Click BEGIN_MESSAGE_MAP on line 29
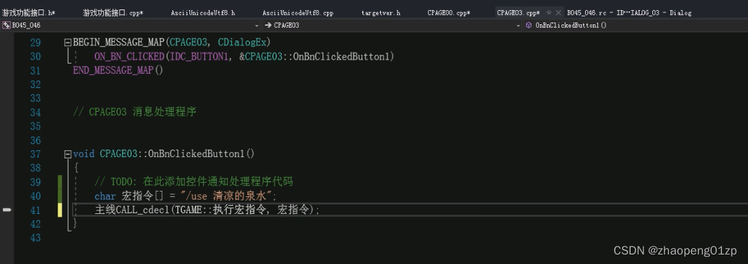This screenshot has width=748, height=264. tap(119, 43)
